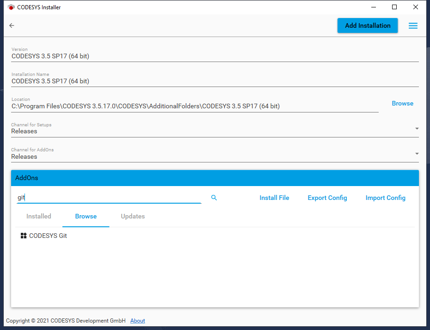Select the CODESYS Git result
Image resolution: width=430 pixels, height=330 pixels.
(x=48, y=236)
